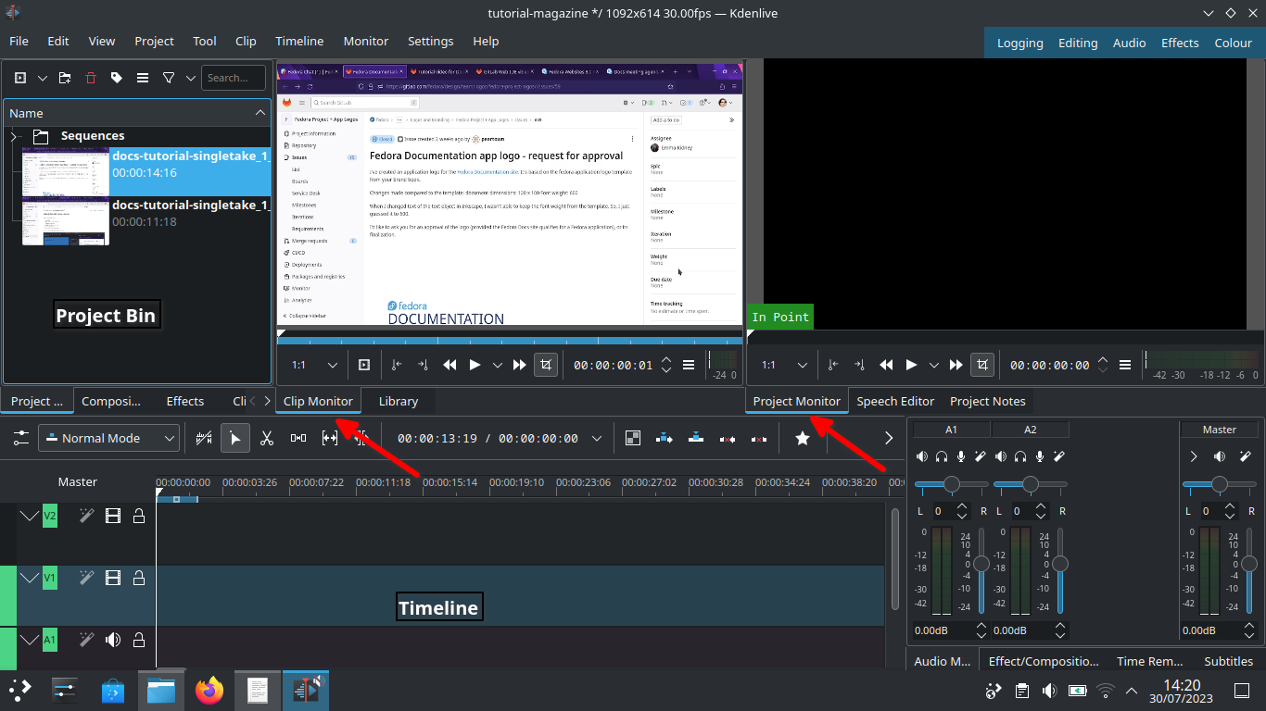This screenshot has width=1266, height=711.
Task: Toggle solo headphones on mixer channel A1
Action: click(942, 456)
